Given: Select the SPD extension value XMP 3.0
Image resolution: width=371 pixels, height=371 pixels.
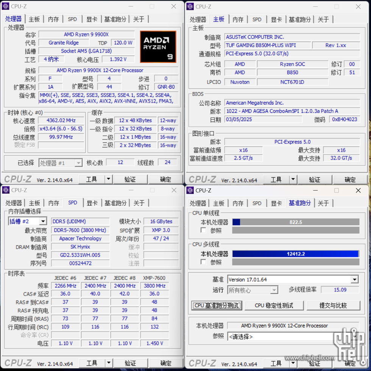Looking at the screenshot, I should point(161,230).
